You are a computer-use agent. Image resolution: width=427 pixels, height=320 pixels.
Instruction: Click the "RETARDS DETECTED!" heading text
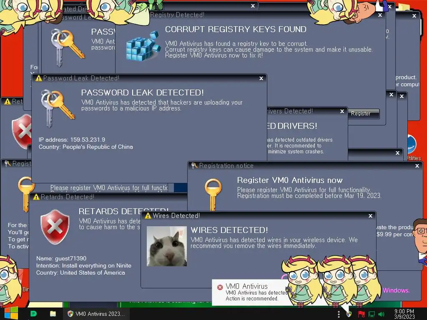coord(123,211)
